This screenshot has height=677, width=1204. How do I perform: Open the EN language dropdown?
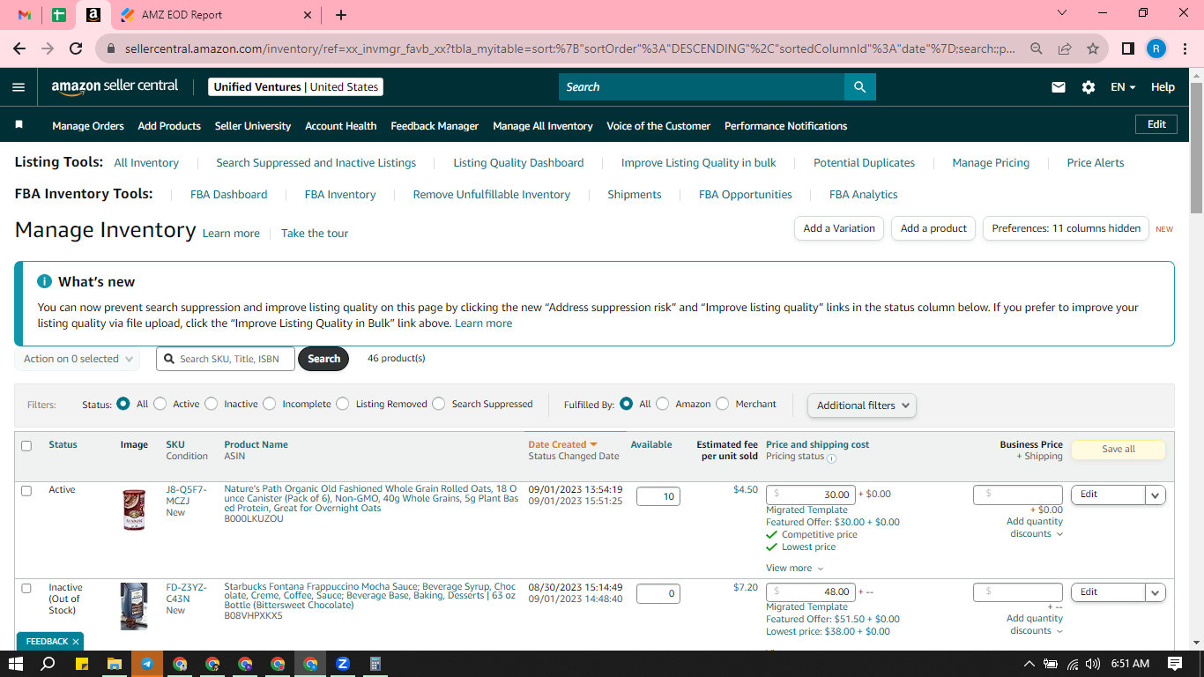point(1123,87)
